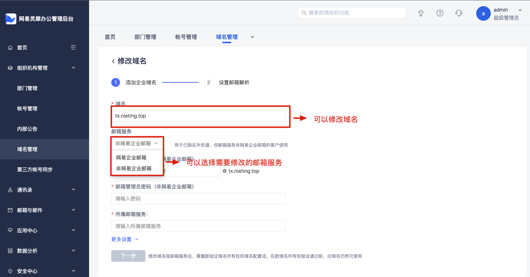Click the 邮箱管理员密码 input field
Screen dimensions: 530x277
(198, 199)
